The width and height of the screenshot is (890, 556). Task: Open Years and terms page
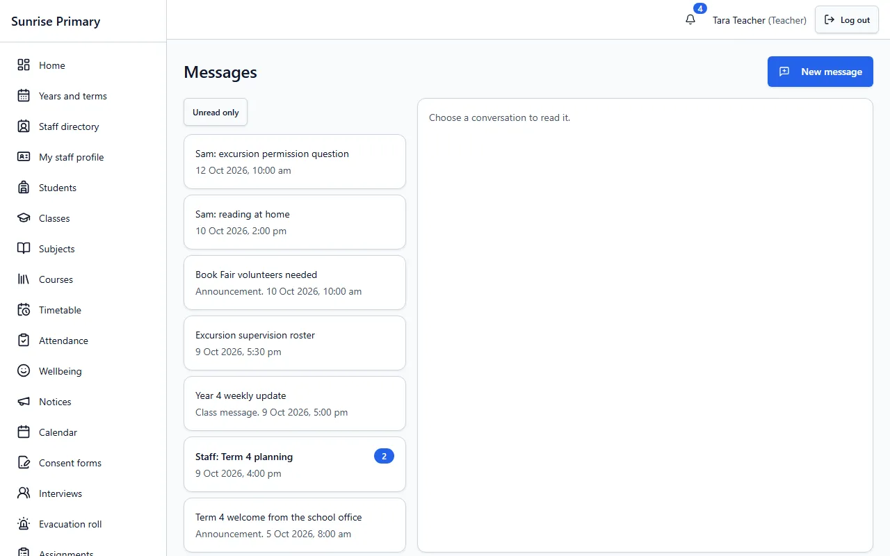coord(83,96)
